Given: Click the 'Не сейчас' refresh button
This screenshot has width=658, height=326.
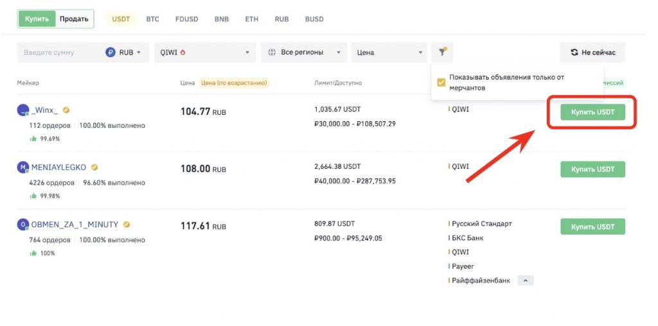Looking at the screenshot, I should 592,53.
